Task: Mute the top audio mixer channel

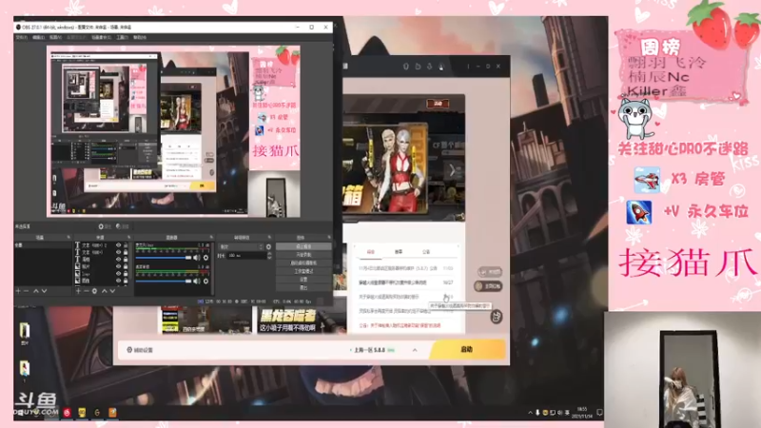Action: point(197,258)
